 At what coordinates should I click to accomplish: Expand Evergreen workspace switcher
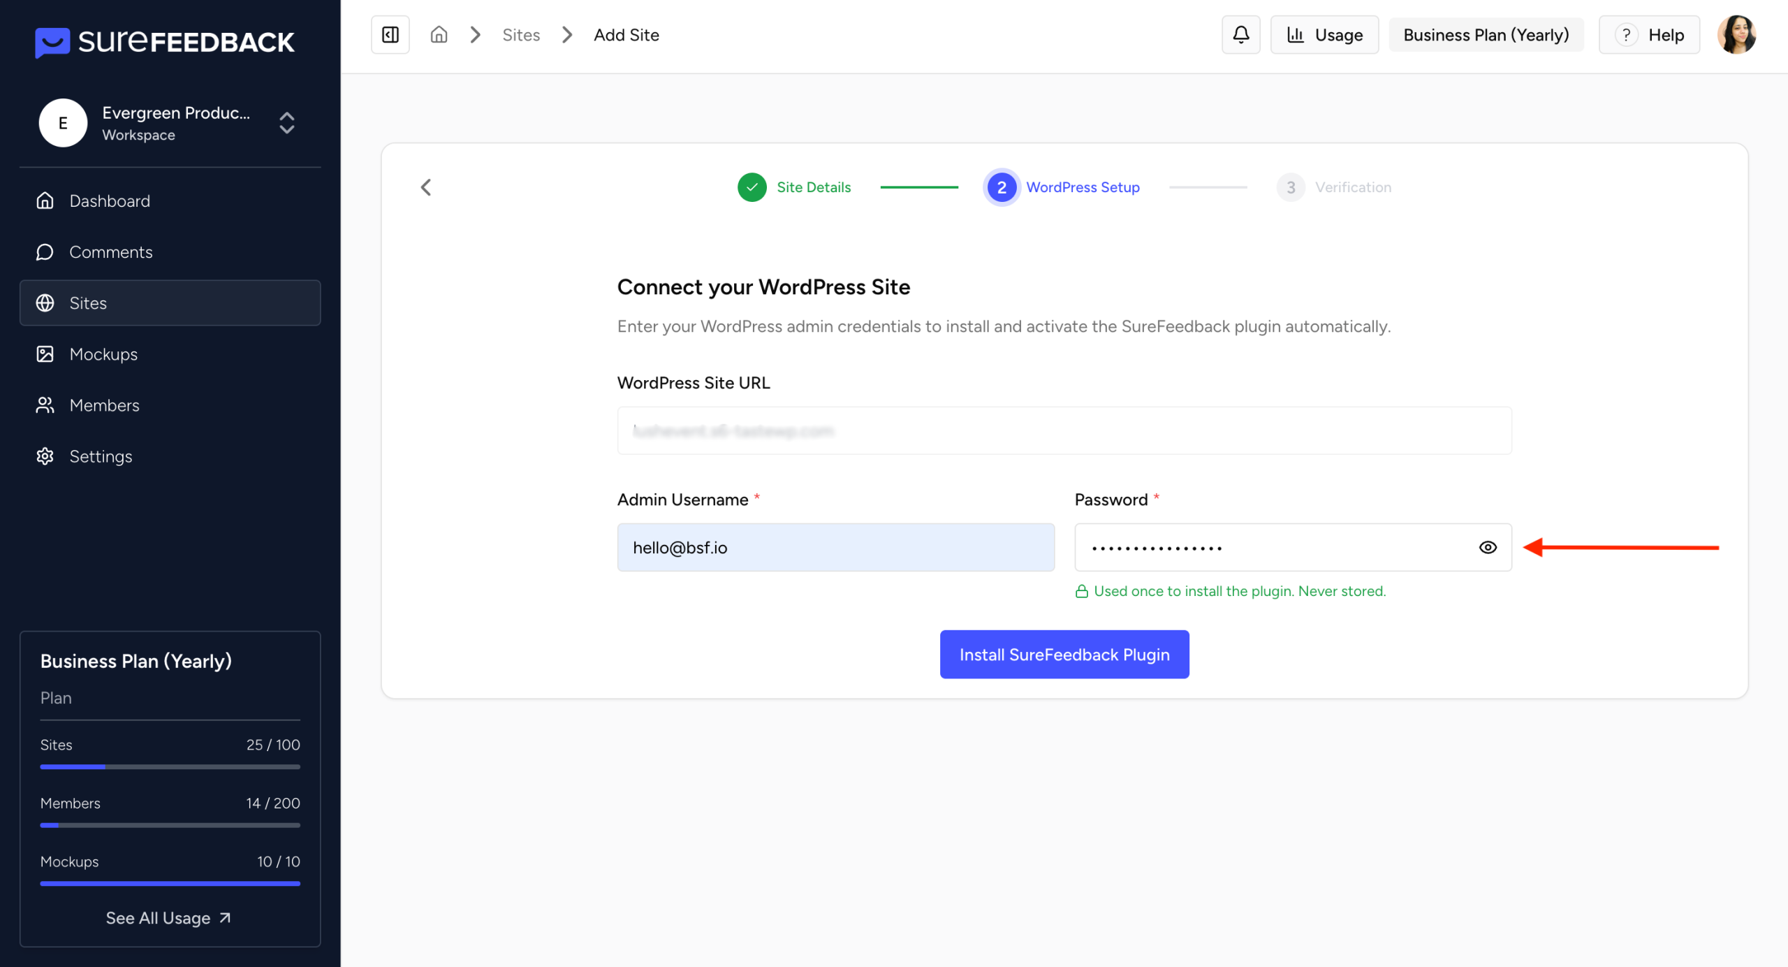coord(286,123)
